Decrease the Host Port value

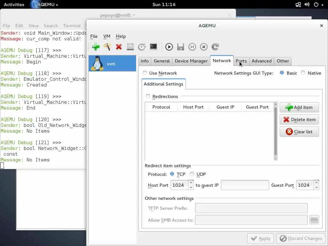[x=191, y=187]
